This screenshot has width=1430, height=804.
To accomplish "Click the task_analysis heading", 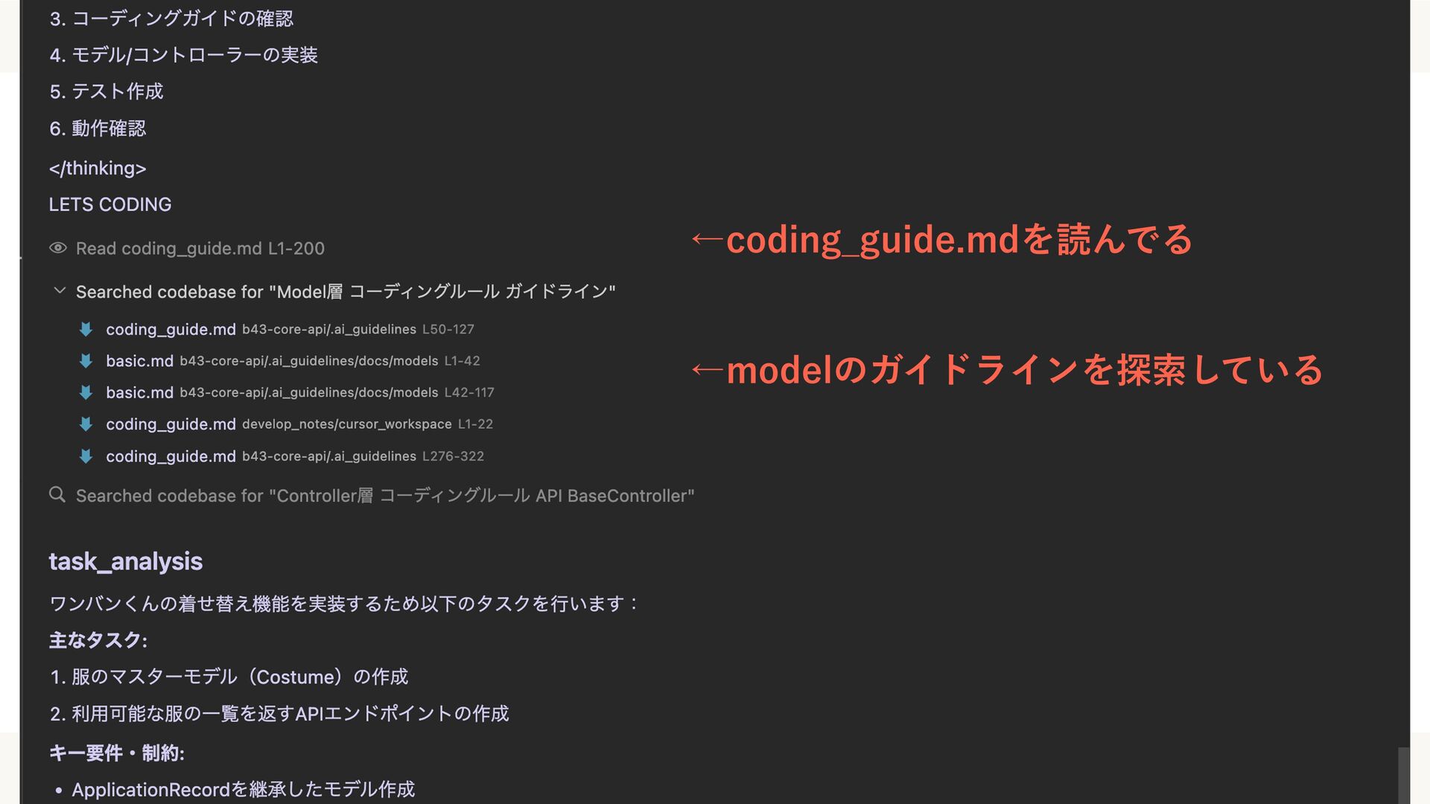I will point(125,561).
